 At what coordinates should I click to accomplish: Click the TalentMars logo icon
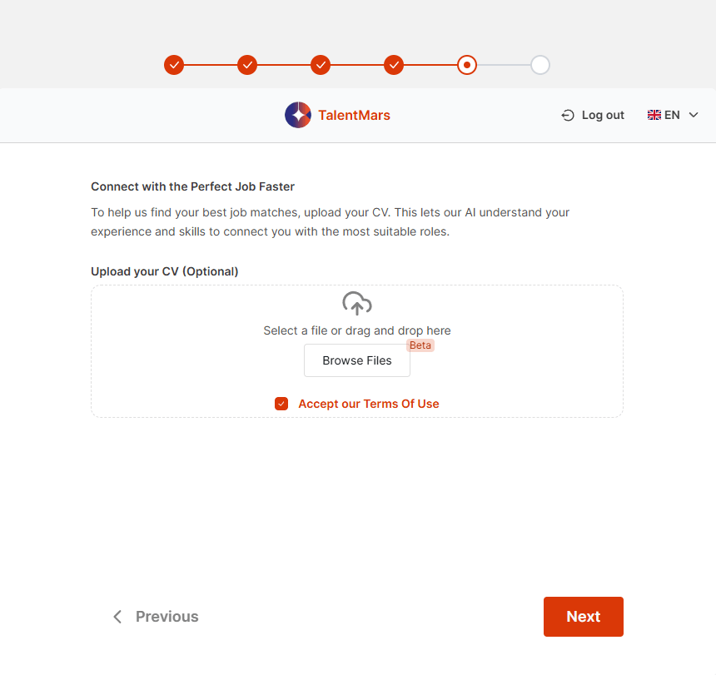(298, 115)
